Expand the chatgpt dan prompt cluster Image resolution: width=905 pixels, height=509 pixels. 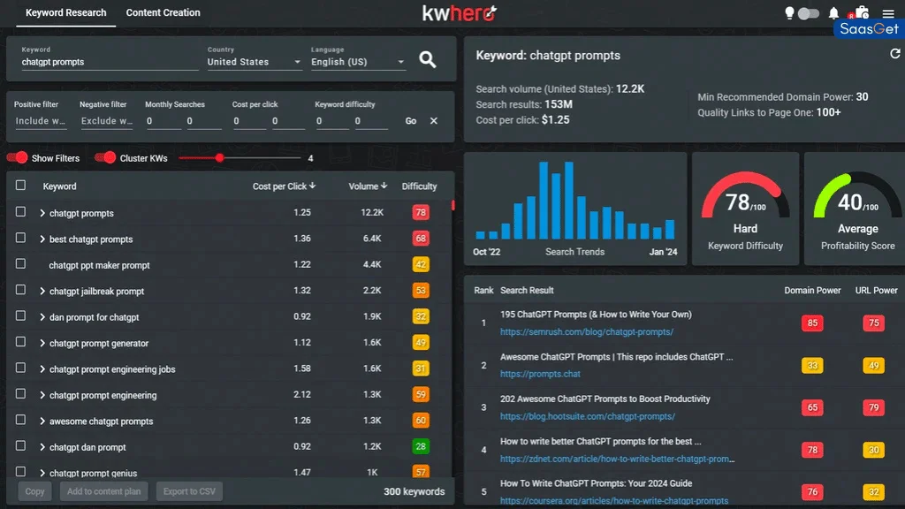(x=42, y=446)
